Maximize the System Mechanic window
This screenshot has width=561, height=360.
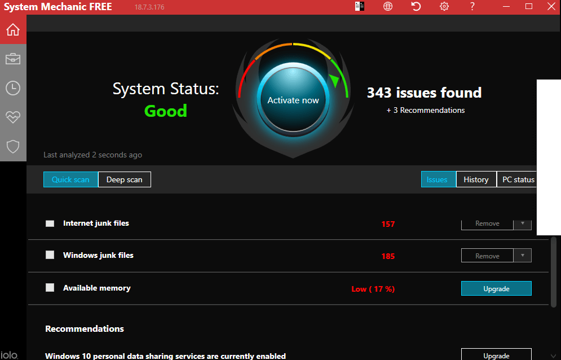[x=529, y=6]
